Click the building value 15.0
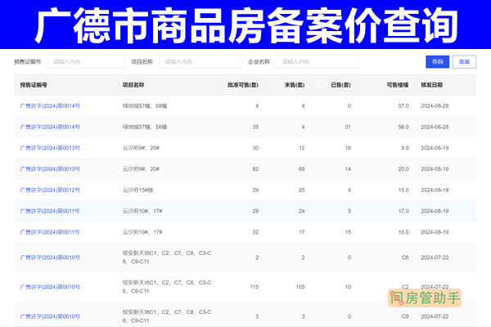Image resolution: width=491 pixels, height=327 pixels. tap(403, 190)
